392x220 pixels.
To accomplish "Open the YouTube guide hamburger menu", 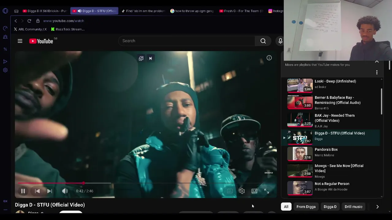I will tap(20, 41).
